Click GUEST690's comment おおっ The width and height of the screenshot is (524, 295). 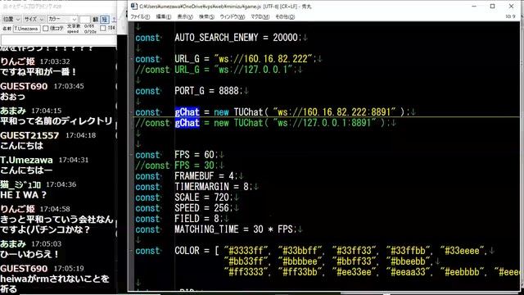13,97
